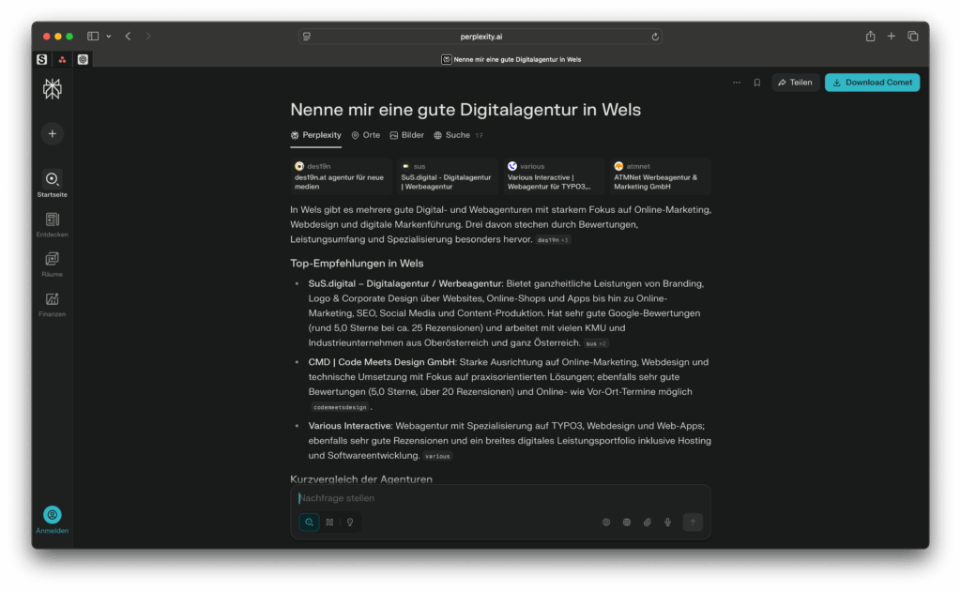Switch to the lightbulb mode in input bar
Viewport: 961px width, 591px height.
pyautogui.click(x=350, y=523)
